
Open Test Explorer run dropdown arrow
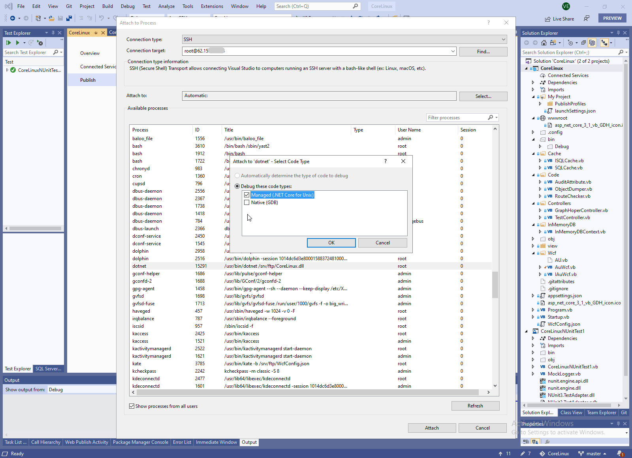point(24,43)
